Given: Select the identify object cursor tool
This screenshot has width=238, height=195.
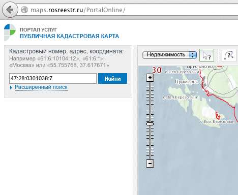Looking at the screenshot, I should coord(206,55).
